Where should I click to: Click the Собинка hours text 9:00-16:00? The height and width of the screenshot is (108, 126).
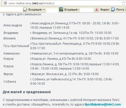[37, 84]
